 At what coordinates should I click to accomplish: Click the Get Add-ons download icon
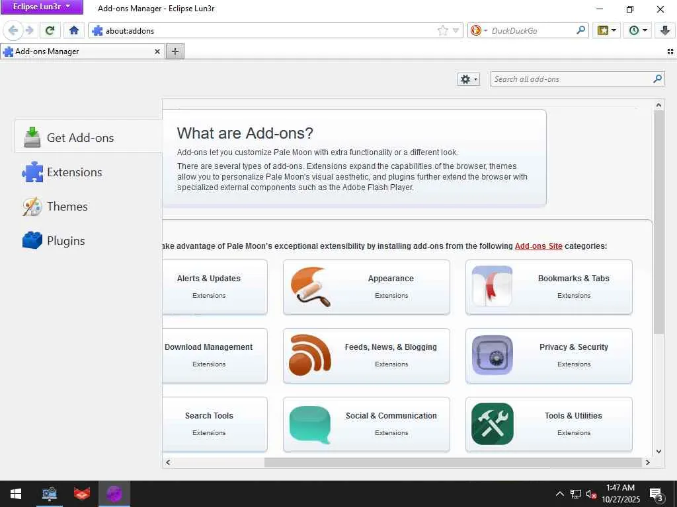32,137
